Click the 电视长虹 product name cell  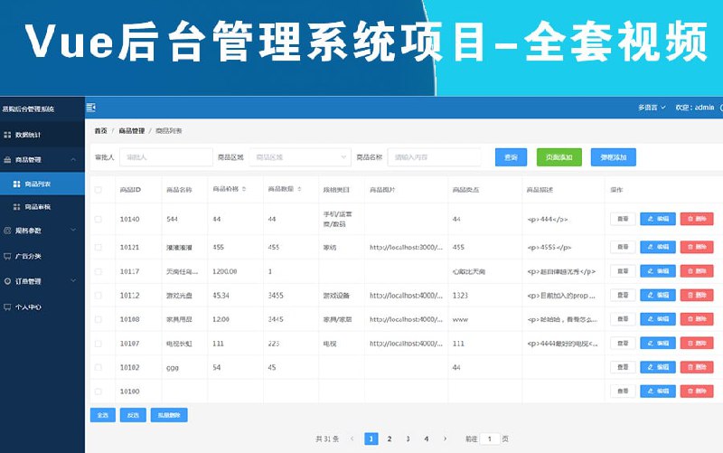click(179, 344)
